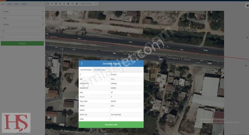Click the highlighted yellow parcel on the map
The height and width of the screenshot is (135, 249).
pyautogui.click(x=153, y=75)
